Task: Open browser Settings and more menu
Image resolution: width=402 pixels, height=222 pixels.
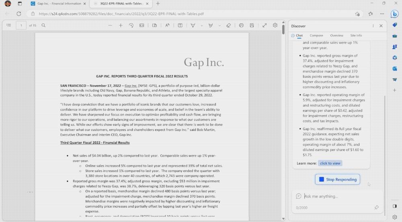Action: (382, 14)
